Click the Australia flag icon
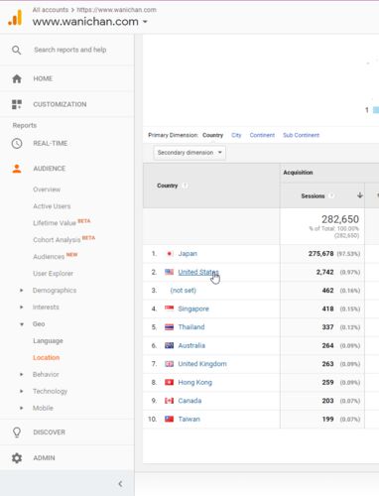The height and width of the screenshot is (496, 379). click(x=169, y=345)
